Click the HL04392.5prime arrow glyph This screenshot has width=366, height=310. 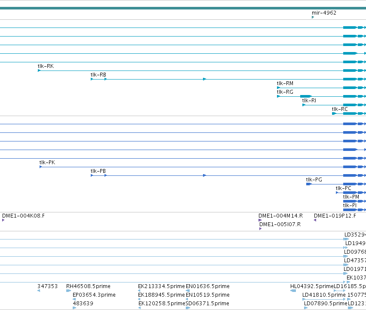pos(293,291)
